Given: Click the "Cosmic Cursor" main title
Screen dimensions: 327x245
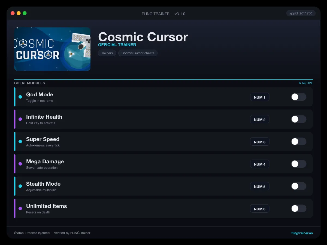Looking at the screenshot, I should pyautogui.click(x=143, y=37).
